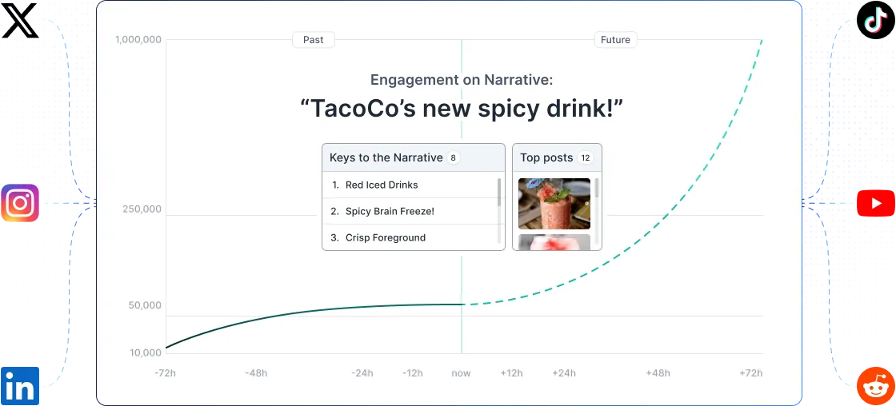Open the Keys to the Narrative header
This screenshot has width=896, height=406.
point(414,157)
